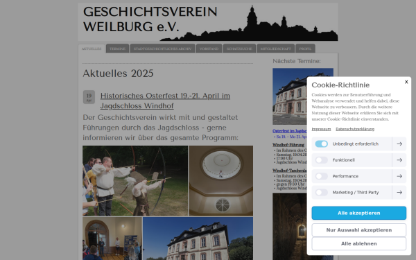
Task: Open the Profil tab
Action: pos(305,49)
